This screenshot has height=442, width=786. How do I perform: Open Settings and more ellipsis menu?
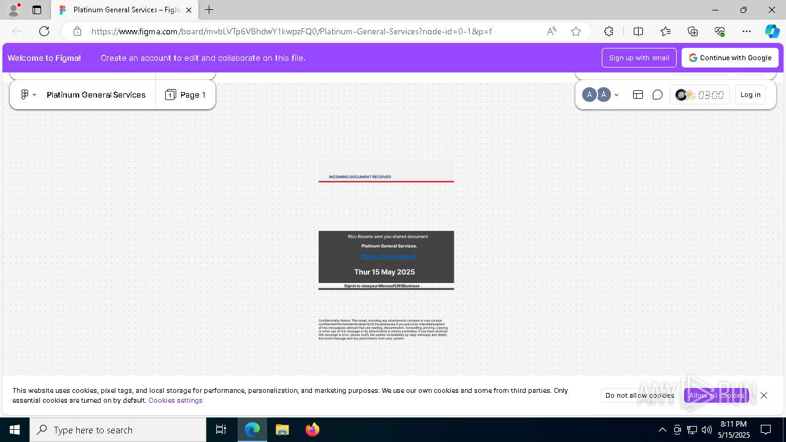[747, 31]
